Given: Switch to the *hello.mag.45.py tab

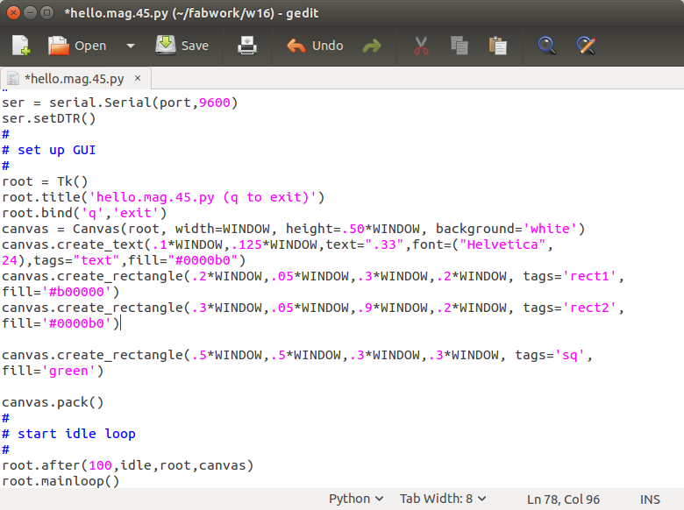Looking at the screenshot, I should (x=75, y=79).
